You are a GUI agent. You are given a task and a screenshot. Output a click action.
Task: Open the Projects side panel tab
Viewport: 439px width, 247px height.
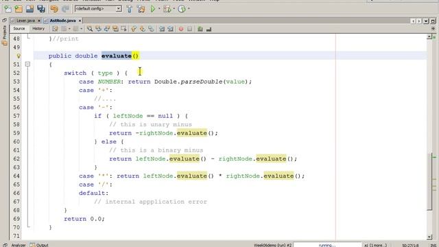pos(5,36)
